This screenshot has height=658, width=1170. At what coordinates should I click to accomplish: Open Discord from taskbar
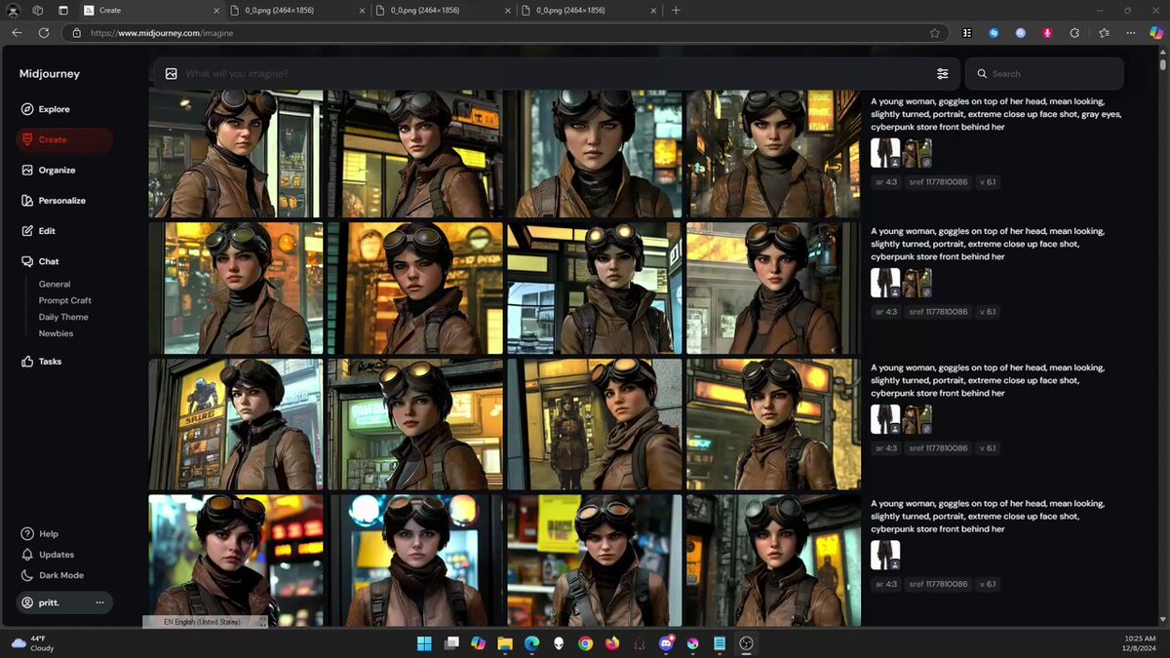tap(667, 643)
